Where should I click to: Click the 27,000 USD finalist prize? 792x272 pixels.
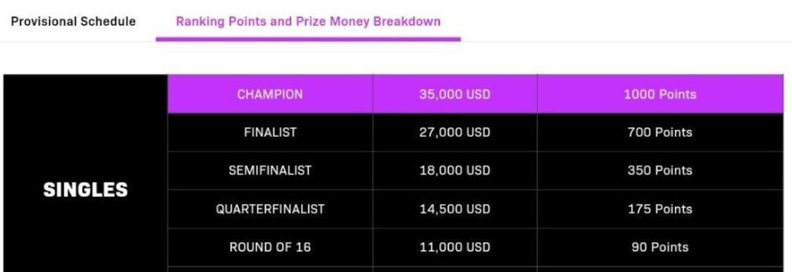tap(454, 133)
